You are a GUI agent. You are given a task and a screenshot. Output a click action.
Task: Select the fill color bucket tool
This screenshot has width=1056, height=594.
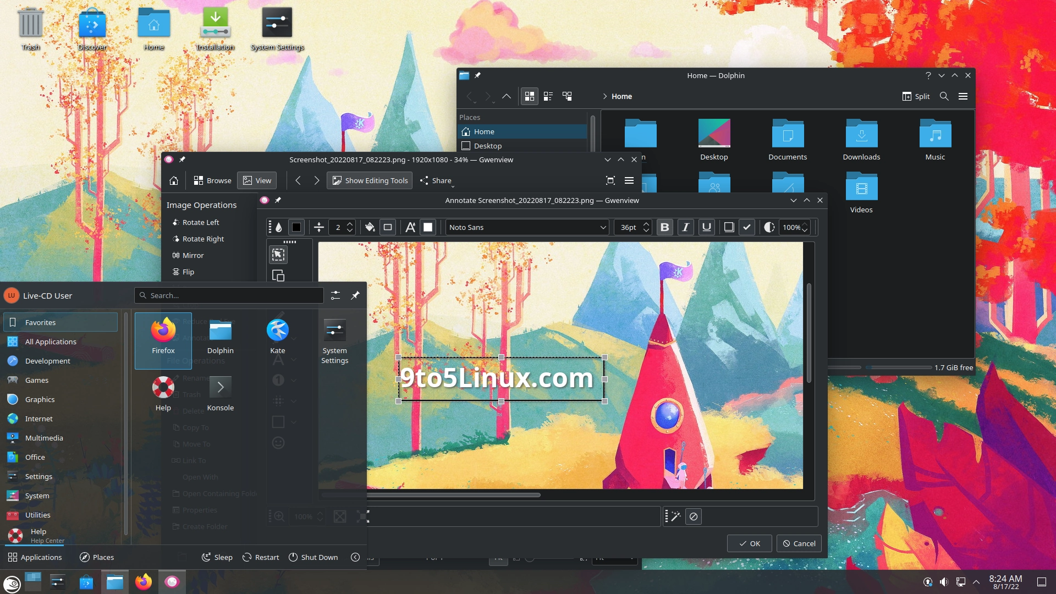[x=370, y=227]
